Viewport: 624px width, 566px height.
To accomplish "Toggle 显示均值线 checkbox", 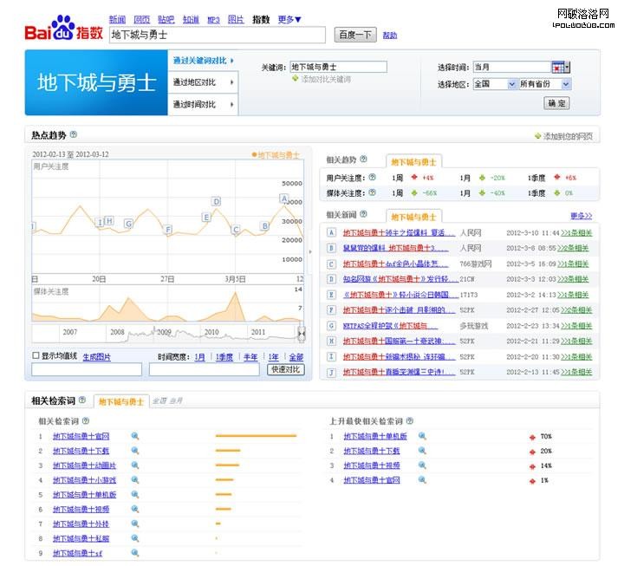I will click(x=36, y=355).
